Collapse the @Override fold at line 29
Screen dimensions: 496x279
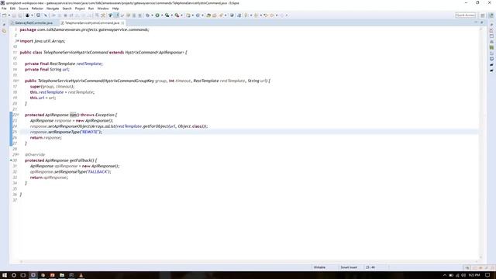pyautogui.click(x=18, y=155)
